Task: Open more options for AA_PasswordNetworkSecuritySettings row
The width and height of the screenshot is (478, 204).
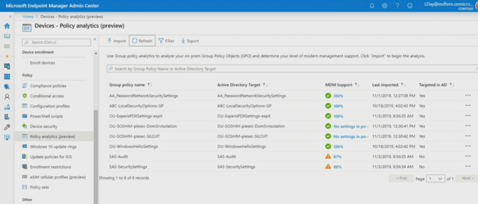Action: (x=468, y=95)
